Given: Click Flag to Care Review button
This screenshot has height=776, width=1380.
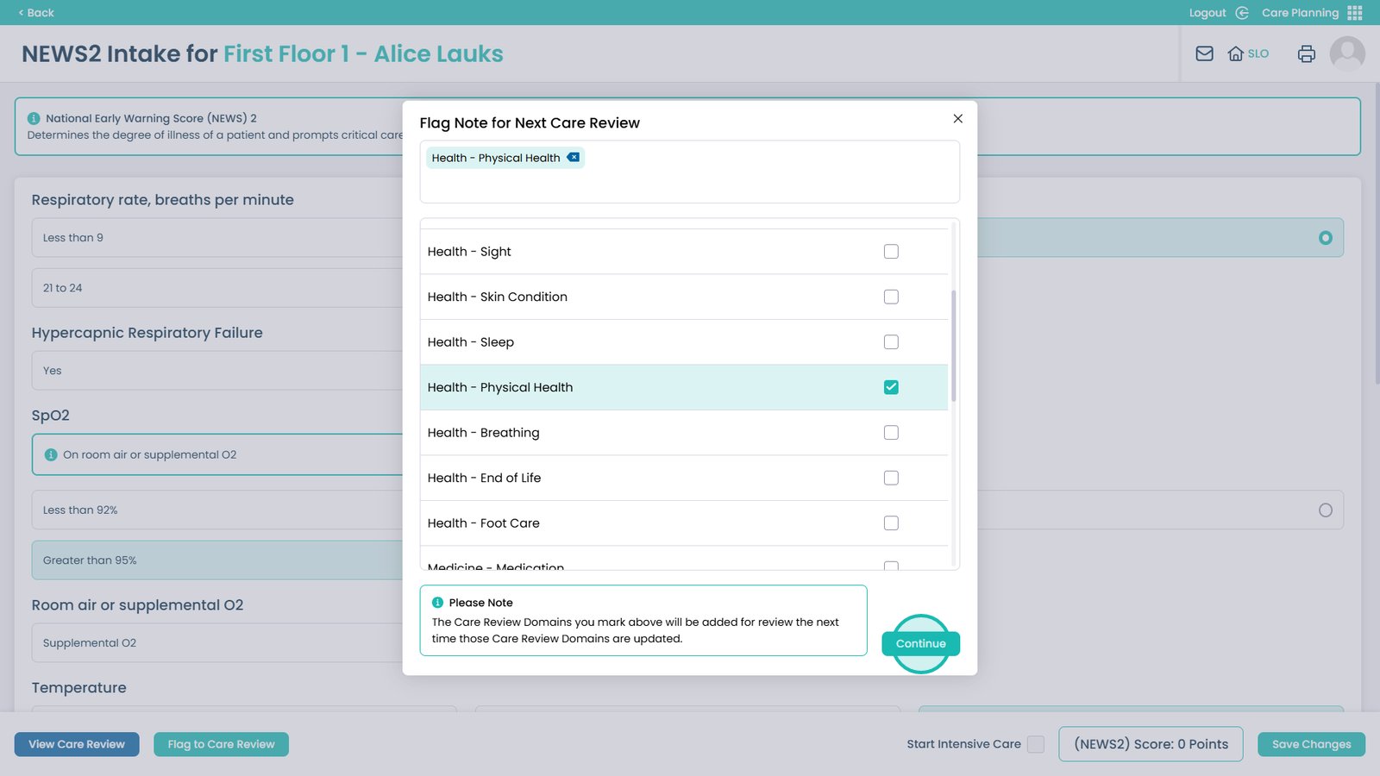Looking at the screenshot, I should [221, 744].
